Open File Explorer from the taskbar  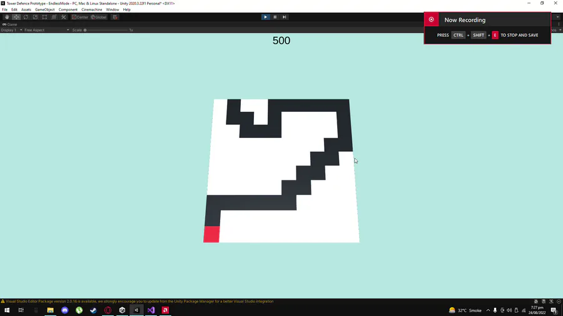[50, 310]
